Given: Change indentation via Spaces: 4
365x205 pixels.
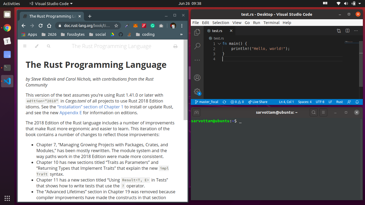Looking at the screenshot, I should click(305, 102).
